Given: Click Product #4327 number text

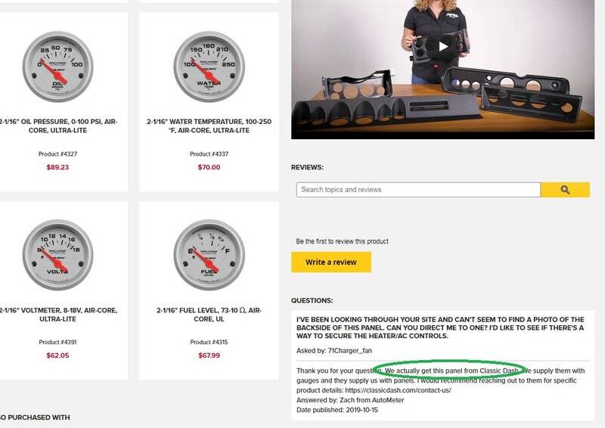Looking at the screenshot, I should [58, 154].
